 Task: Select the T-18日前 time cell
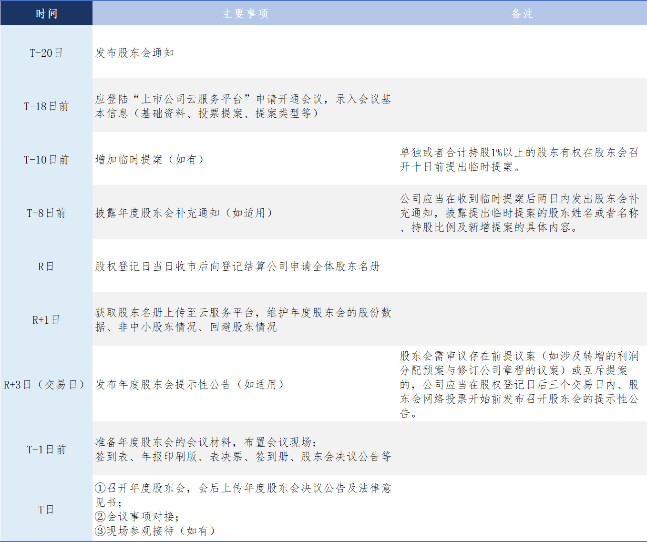[x=46, y=106]
